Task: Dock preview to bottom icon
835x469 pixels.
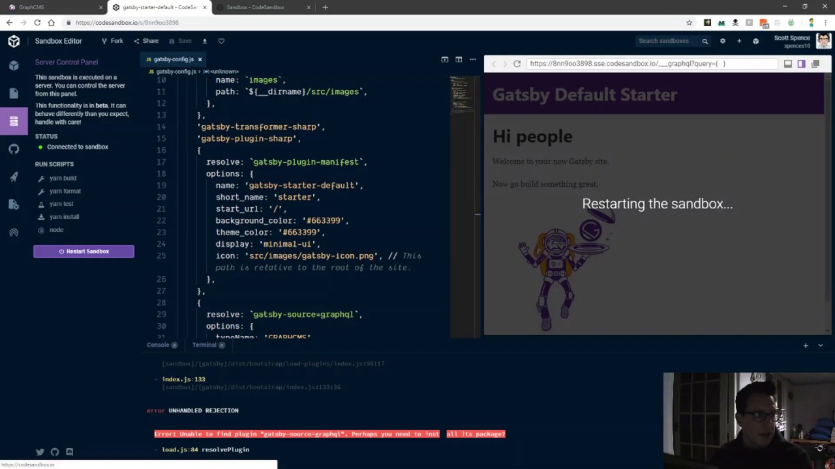Action: click(x=788, y=64)
